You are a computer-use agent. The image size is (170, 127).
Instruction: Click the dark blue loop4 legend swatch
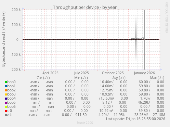(x=6, y=99)
